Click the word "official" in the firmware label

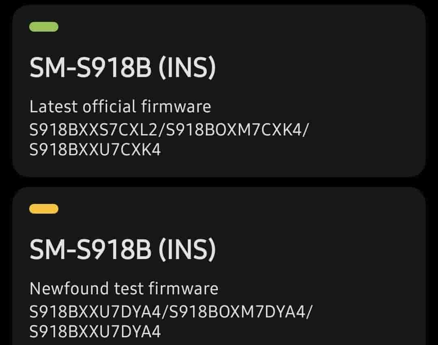coord(109,107)
